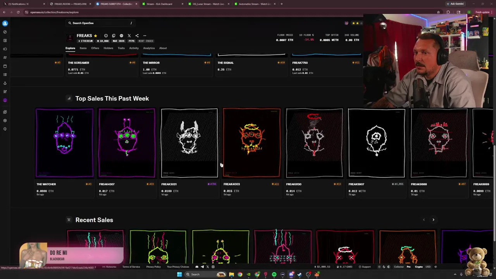Open FREAK3021 NFT thumbnail

(x=189, y=143)
